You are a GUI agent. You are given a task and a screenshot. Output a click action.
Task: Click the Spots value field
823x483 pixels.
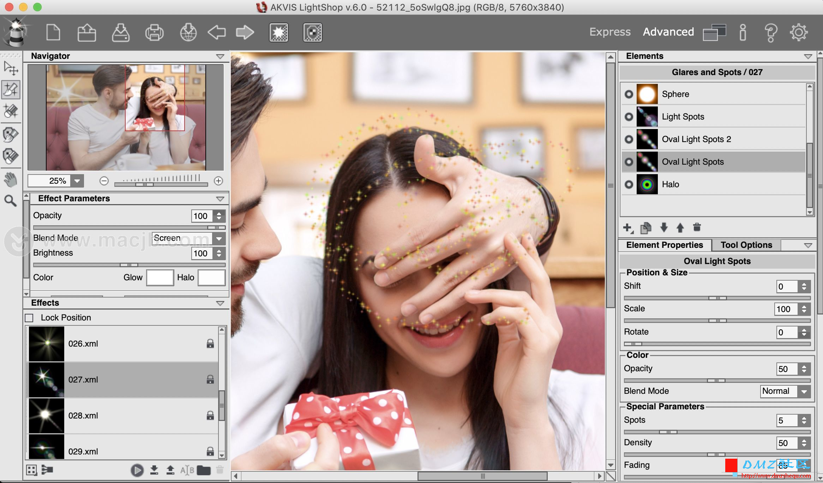pos(787,421)
